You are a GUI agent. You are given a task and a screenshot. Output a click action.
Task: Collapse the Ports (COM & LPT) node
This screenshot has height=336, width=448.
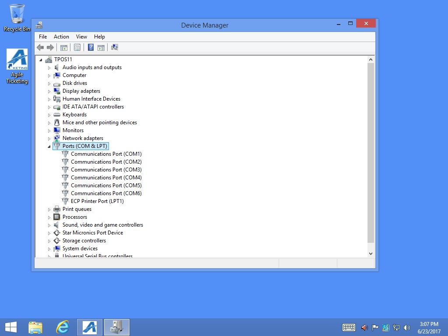pos(49,147)
